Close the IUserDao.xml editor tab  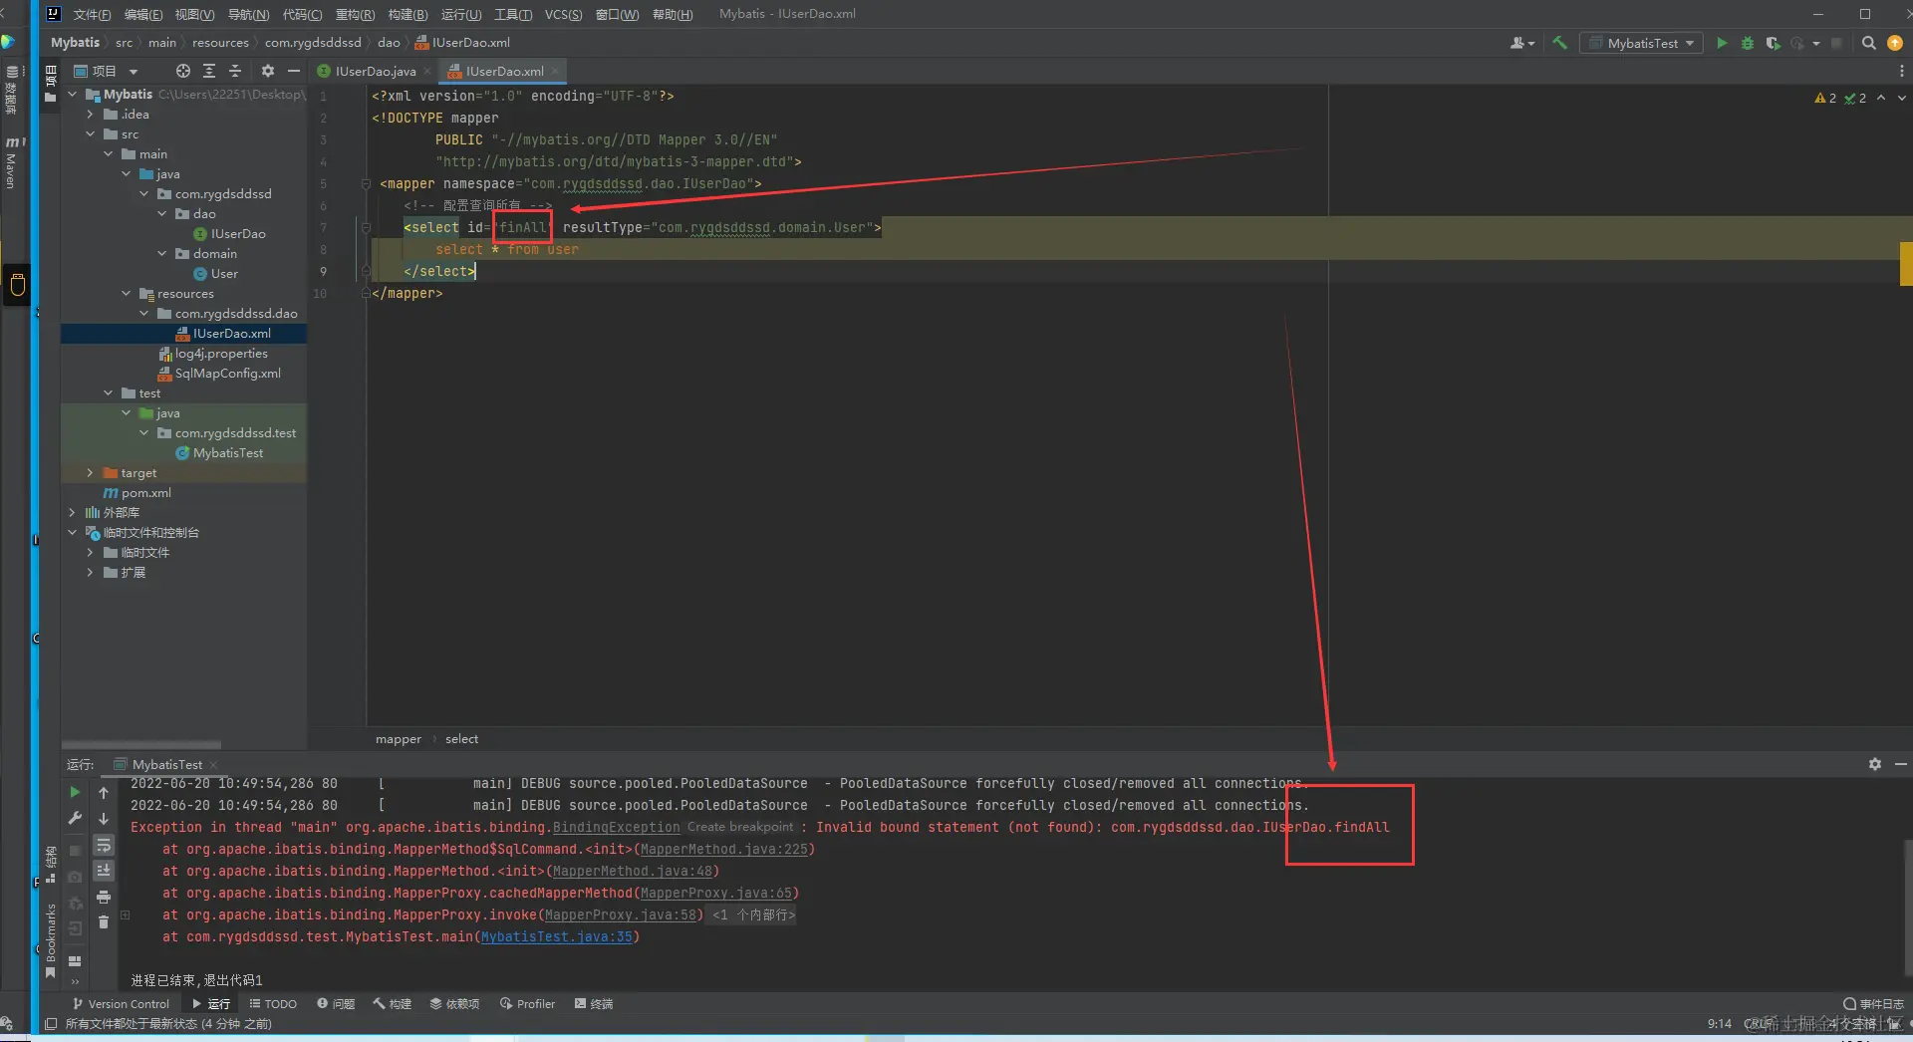pyautogui.click(x=555, y=71)
